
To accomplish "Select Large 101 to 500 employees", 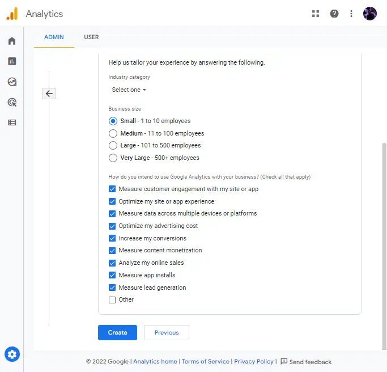I will 113,145.
